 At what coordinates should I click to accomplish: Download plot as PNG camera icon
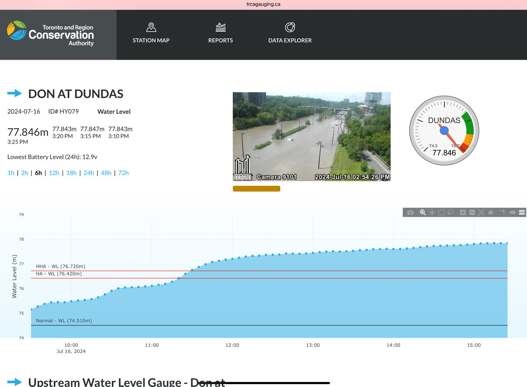(x=410, y=212)
